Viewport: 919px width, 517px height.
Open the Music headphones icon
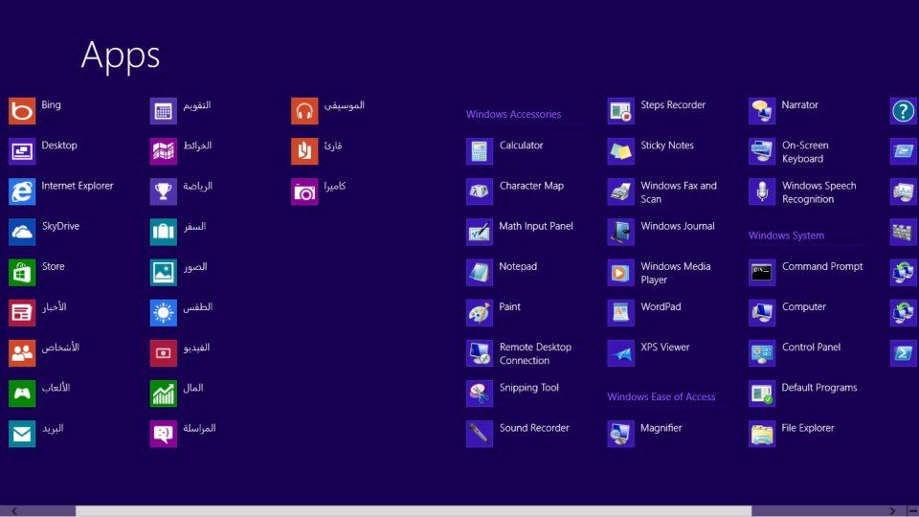tap(304, 111)
